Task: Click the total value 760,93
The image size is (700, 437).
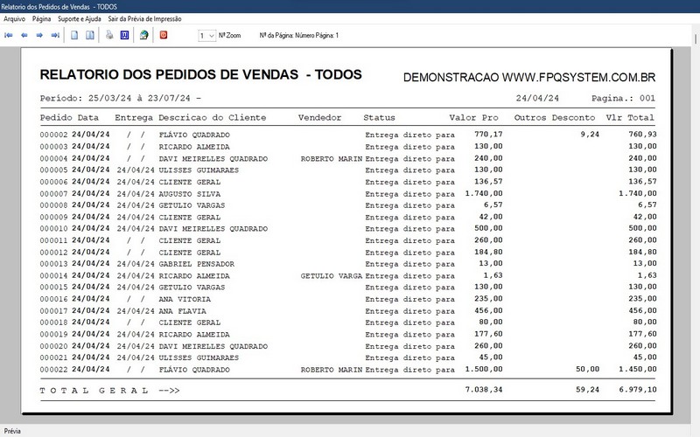Action: tap(642, 135)
